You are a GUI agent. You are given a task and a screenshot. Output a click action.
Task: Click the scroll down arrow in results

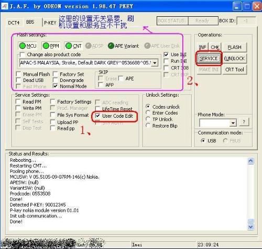(x=250, y=227)
